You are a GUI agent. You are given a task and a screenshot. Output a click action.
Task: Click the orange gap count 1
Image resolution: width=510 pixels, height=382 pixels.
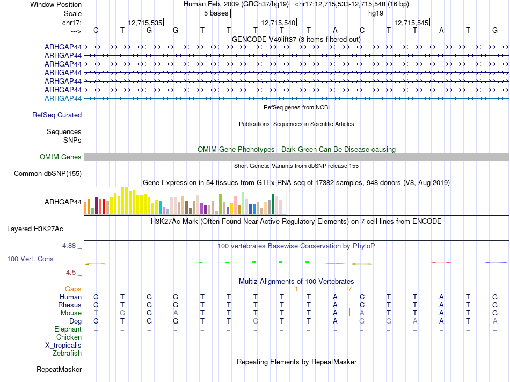point(296,289)
